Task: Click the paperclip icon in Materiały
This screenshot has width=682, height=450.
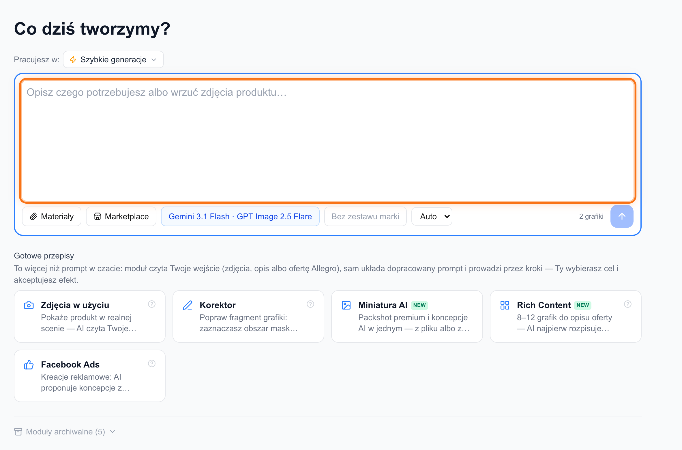Action: click(x=34, y=216)
